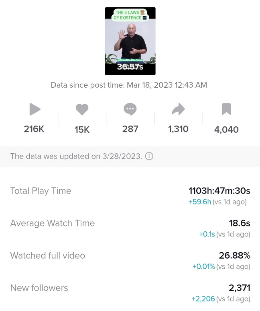Click the comments speech bubble icon
This screenshot has height=311, width=260.
pyautogui.click(x=130, y=109)
